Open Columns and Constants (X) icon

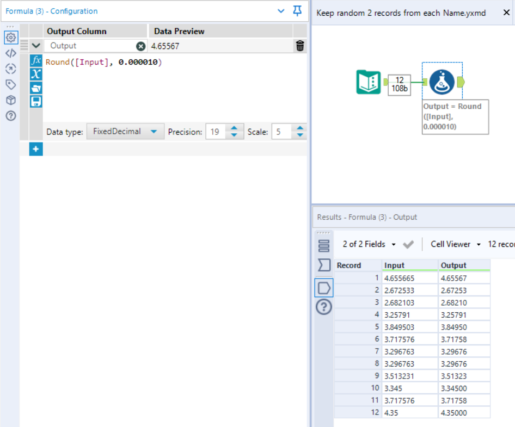pos(36,74)
